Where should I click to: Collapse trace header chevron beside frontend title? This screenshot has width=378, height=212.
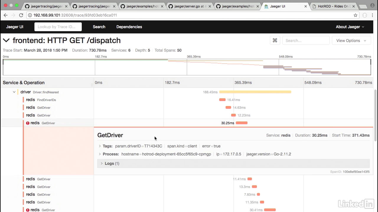(x=6, y=40)
